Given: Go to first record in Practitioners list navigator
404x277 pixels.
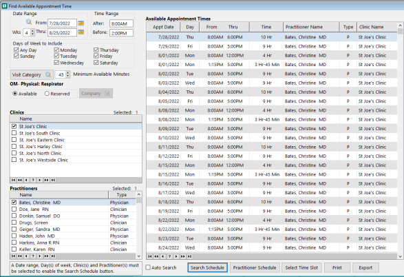Looking at the screenshot, I should [13, 256].
